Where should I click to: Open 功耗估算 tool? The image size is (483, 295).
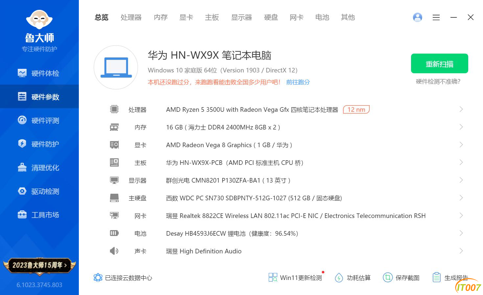point(353,278)
